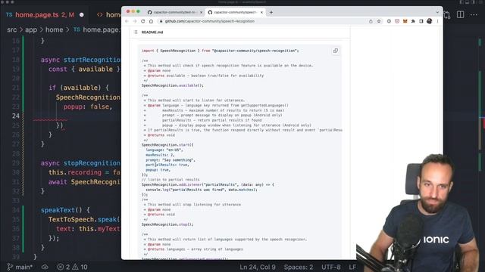Click 'app' in VS Code breadcrumb
485x272 pixels.
coord(31,30)
